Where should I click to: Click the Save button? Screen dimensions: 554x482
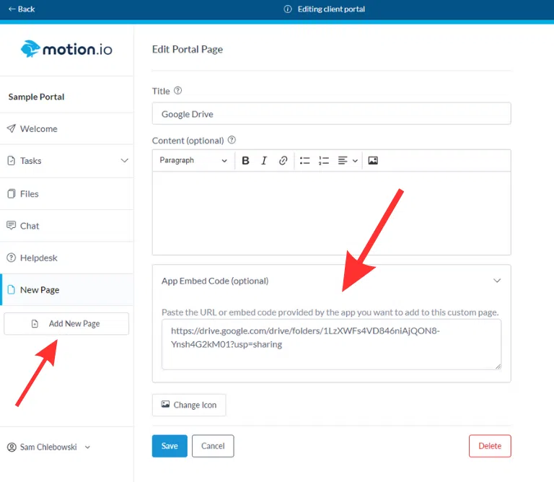(x=170, y=446)
